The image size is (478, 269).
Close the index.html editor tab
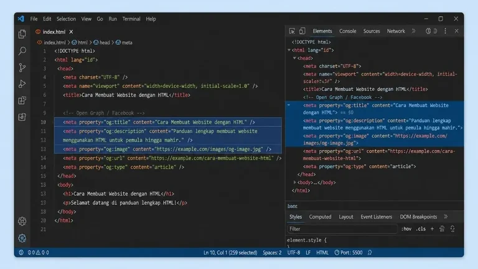coord(71,32)
